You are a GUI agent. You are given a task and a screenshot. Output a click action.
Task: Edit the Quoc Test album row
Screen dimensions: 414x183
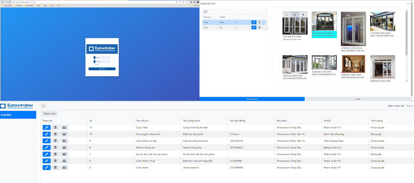pos(47,128)
